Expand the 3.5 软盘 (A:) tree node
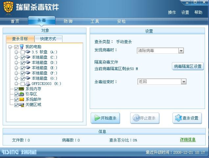The width and height of the screenshot is (209, 158). click(16, 52)
